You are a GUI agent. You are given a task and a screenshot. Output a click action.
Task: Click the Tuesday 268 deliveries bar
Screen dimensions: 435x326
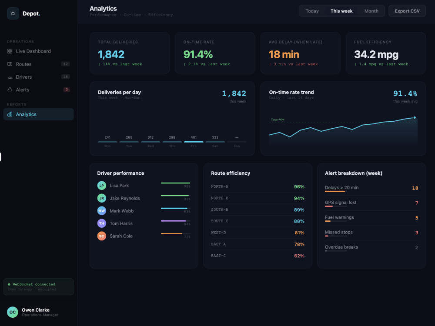(x=129, y=142)
